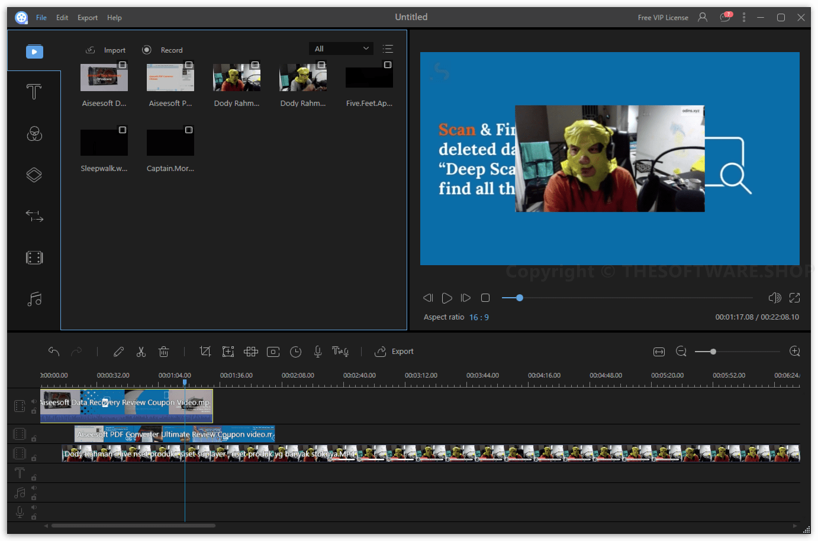Click the timeline horizontal scrollbar
The image size is (818, 541).
click(133, 526)
